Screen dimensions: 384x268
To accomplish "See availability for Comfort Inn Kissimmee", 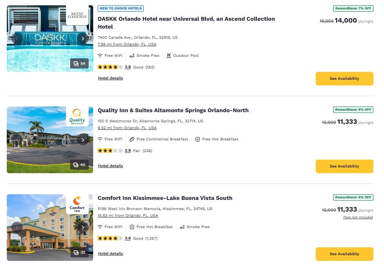I will click(344, 254).
